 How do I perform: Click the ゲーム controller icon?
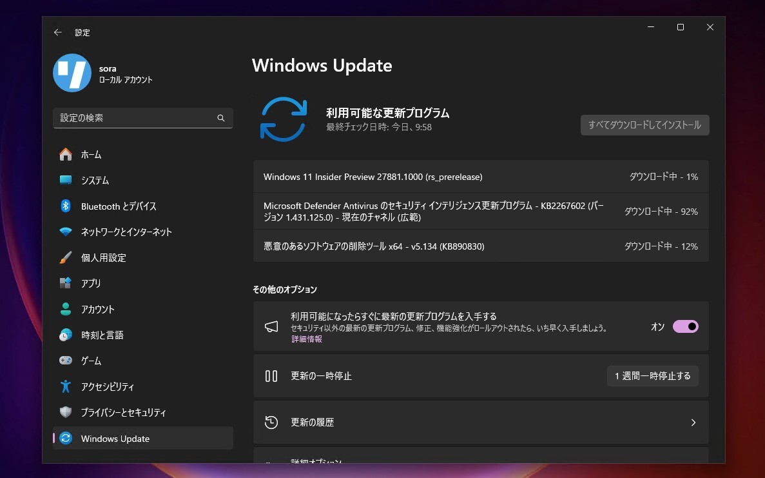point(66,361)
